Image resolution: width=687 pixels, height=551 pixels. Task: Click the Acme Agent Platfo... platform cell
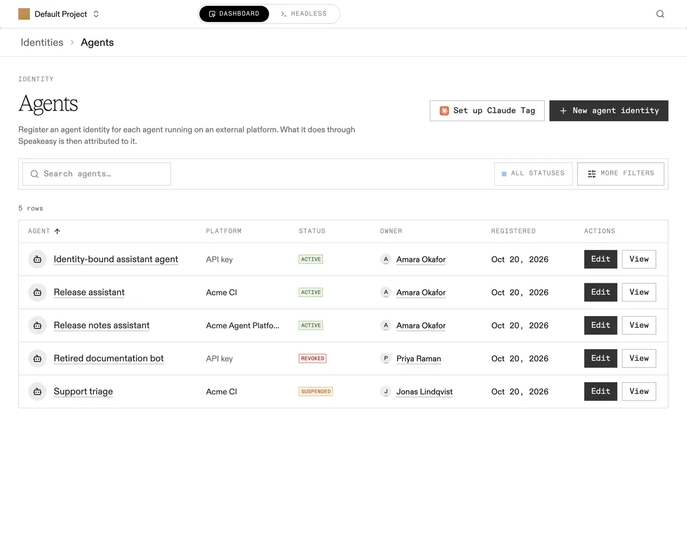(x=243, y=326)
